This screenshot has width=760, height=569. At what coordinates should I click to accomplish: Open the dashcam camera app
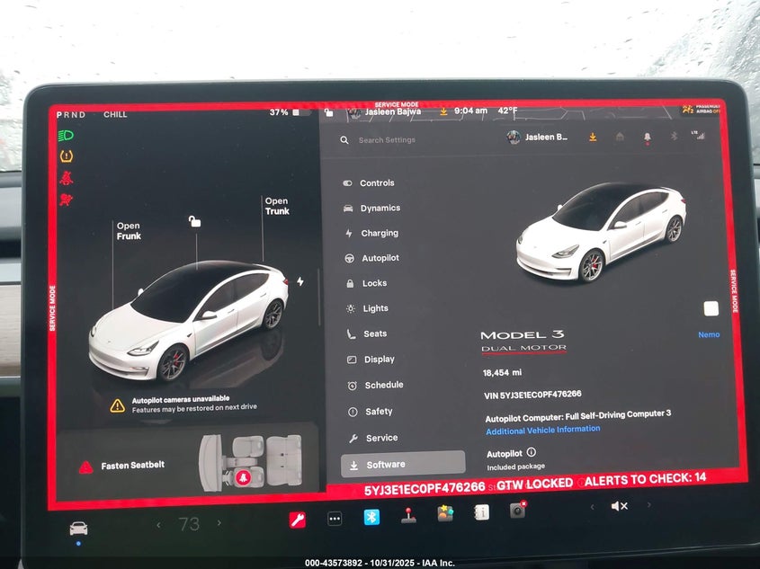[x=517, y=511]
